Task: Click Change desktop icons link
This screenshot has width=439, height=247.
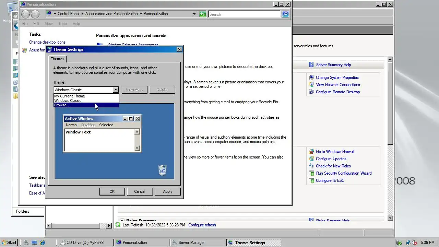Action: click(47, 42)
